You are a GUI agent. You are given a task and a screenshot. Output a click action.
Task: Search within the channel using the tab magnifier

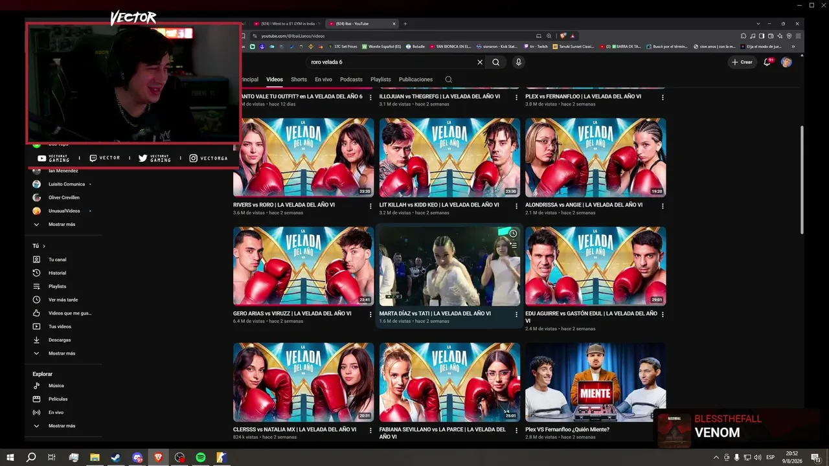(x=448, y=80)
